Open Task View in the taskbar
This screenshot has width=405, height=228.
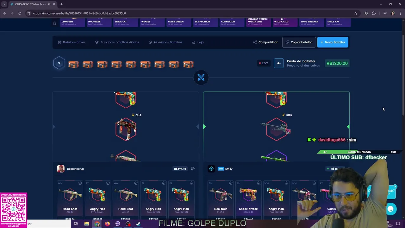click(x=76, y=224)
